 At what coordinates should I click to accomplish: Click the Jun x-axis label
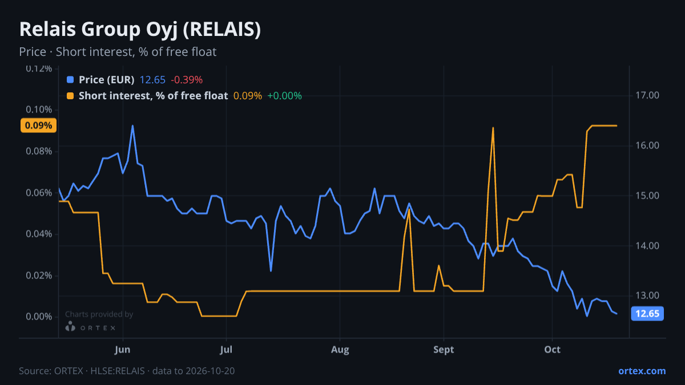click(123, 349)
